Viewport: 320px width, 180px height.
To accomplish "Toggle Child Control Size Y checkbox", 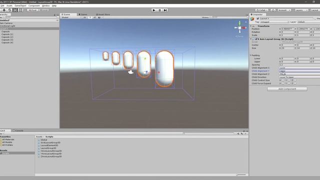I will tap(289, 80).
